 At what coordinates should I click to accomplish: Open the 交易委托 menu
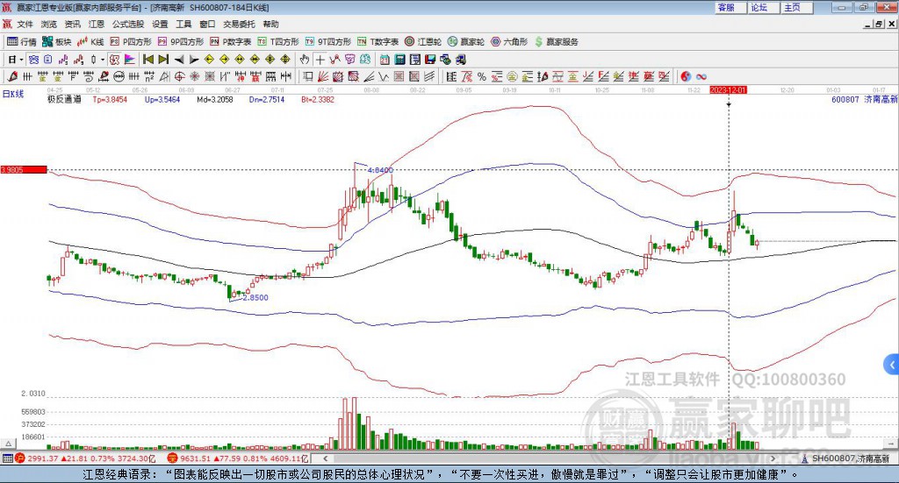tap(239, 24)
